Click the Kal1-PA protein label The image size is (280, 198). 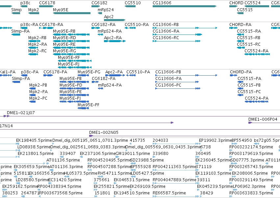(8, 72)
